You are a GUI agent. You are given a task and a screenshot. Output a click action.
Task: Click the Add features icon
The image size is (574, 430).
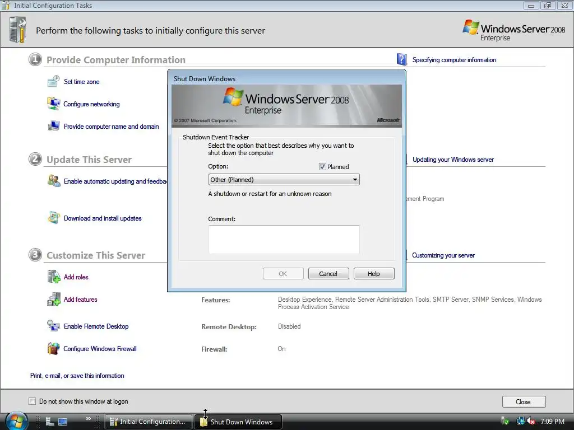(53, 299)
